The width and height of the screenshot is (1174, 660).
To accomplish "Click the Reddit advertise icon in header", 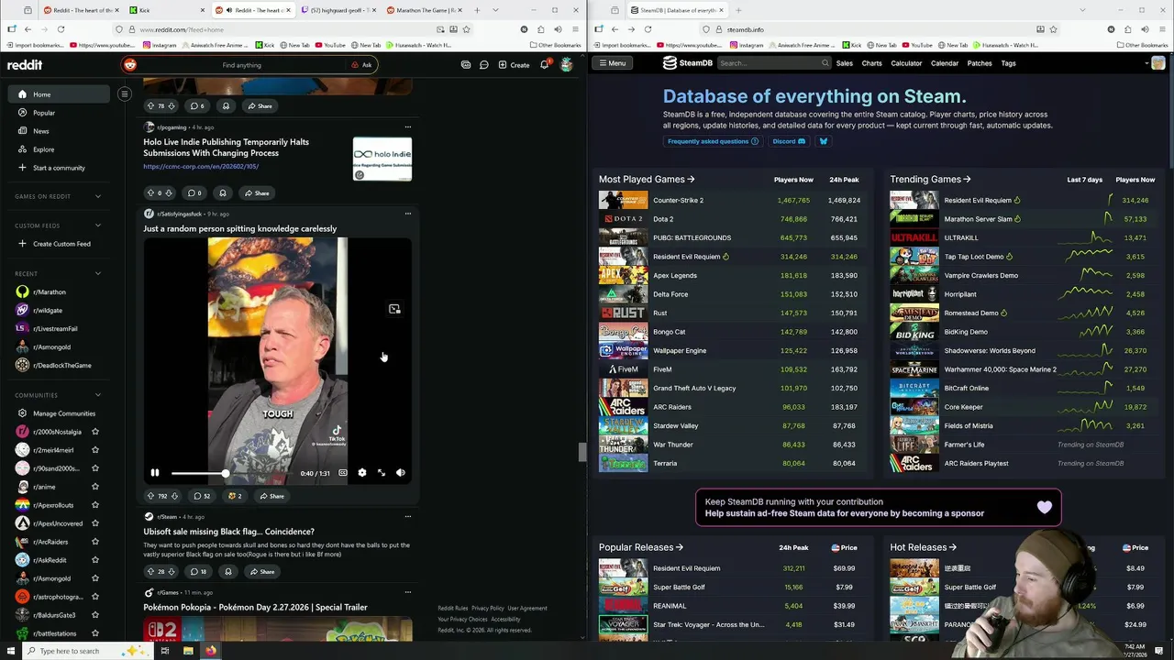I will pos(466,65).
